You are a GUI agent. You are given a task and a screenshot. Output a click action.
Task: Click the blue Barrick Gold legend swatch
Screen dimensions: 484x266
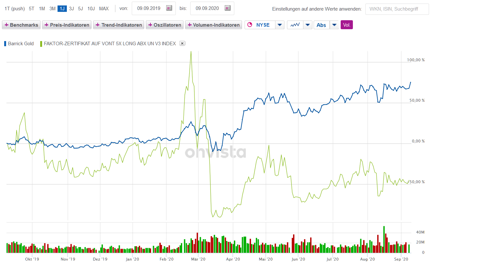click(x=5, y=44)
